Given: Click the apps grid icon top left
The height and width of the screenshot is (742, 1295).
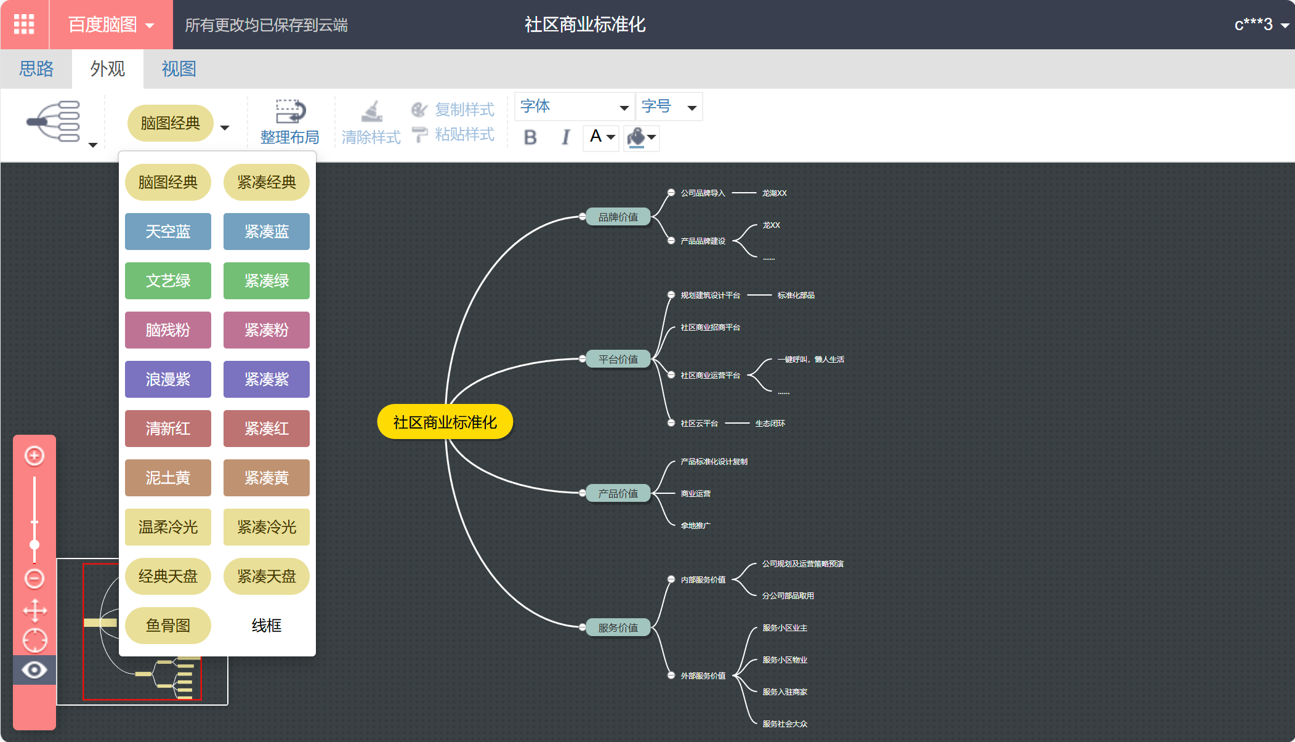Looking at the screenshot, I should tap(24, 24).
